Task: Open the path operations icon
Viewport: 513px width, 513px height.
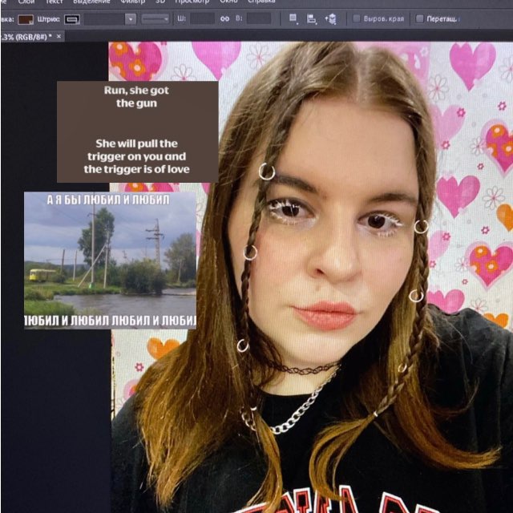Action: coord(293,18)
